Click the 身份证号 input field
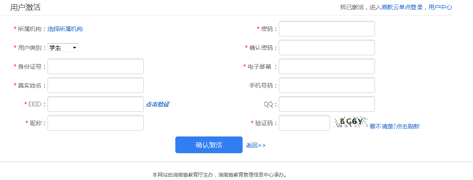Screen dimensions: 473x180 pos(95,67)
